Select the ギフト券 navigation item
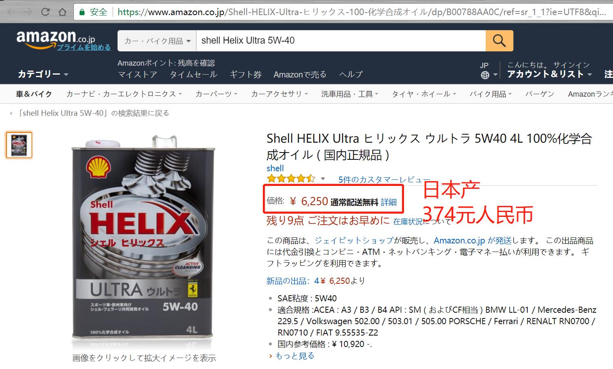Image resolution: width=613 pixels, height=369 pixels. point(246,75)
